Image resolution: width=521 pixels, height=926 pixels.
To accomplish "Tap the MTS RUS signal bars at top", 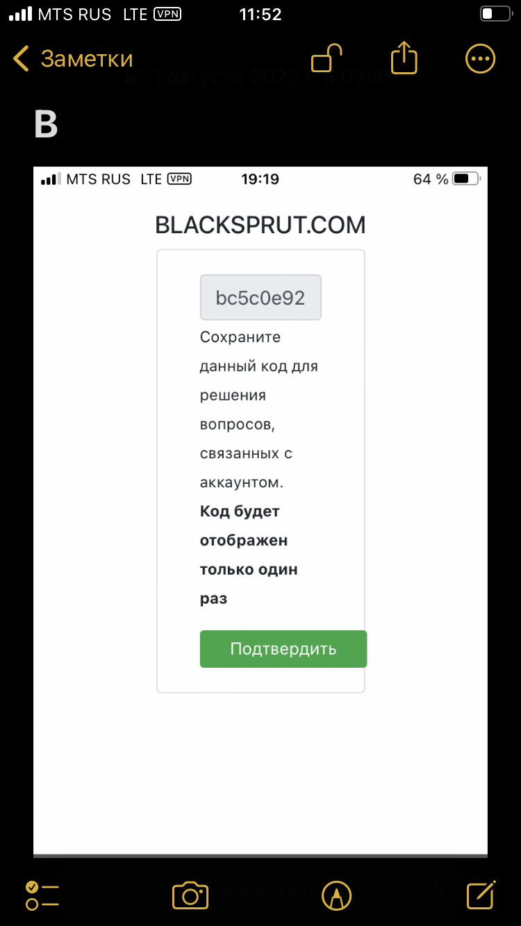I will click(21, 14).
